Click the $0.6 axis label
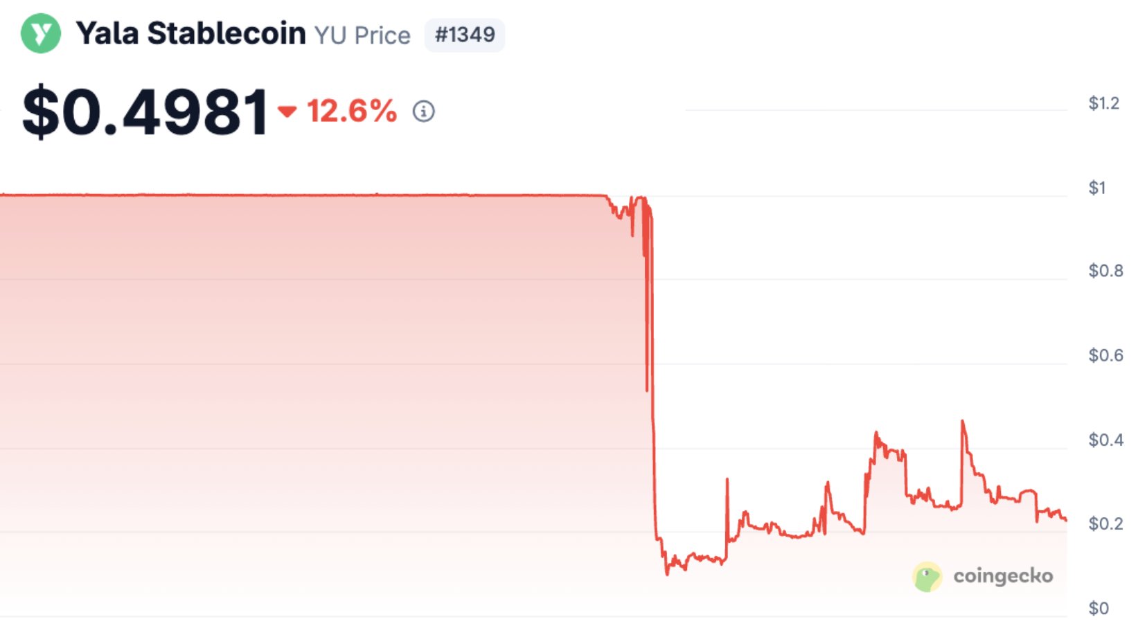 (1105, 355)
